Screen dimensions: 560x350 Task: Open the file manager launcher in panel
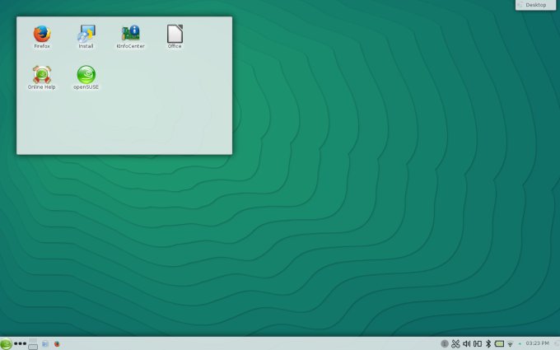[45, 344]
